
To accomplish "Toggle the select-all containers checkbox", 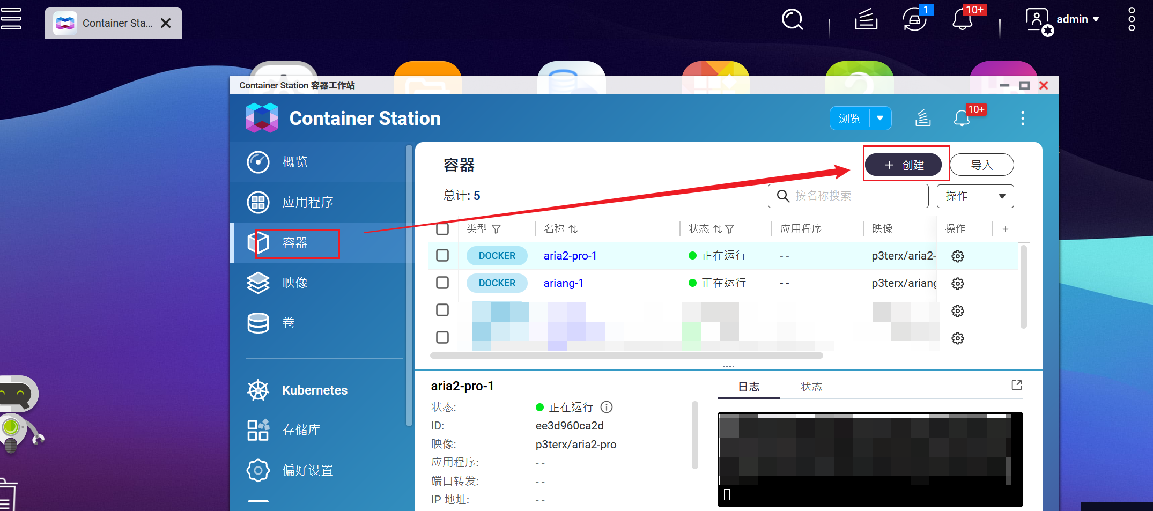I will tap(442, 229).
